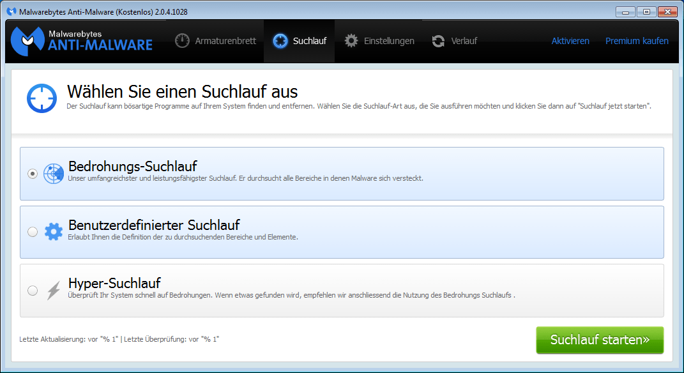Open the Verlauf tab
The height and width of the screenshot is (373, 684).
pos(464,41)
